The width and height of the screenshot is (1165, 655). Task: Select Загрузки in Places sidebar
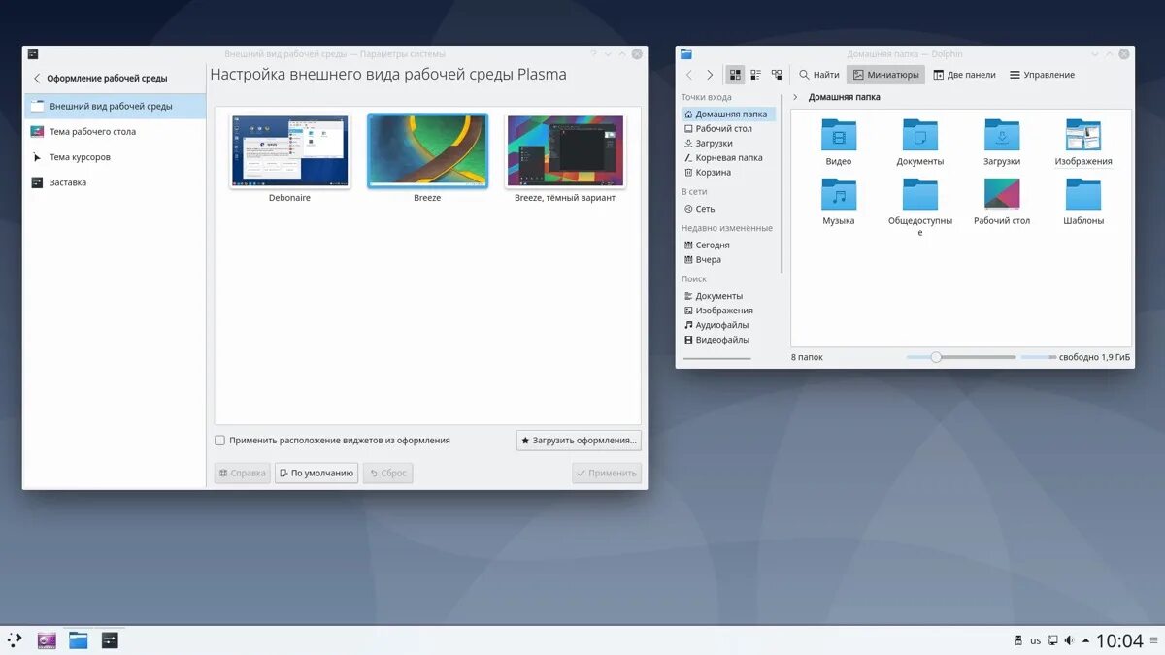click(x=728, y=143)
